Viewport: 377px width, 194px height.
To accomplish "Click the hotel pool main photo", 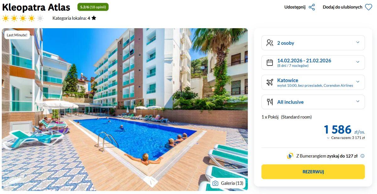I will pyautogui.click(x=125, y=109).
